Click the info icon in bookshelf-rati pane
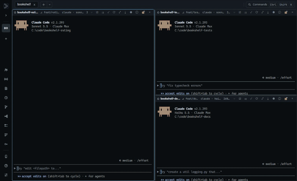 pos(137,12)
